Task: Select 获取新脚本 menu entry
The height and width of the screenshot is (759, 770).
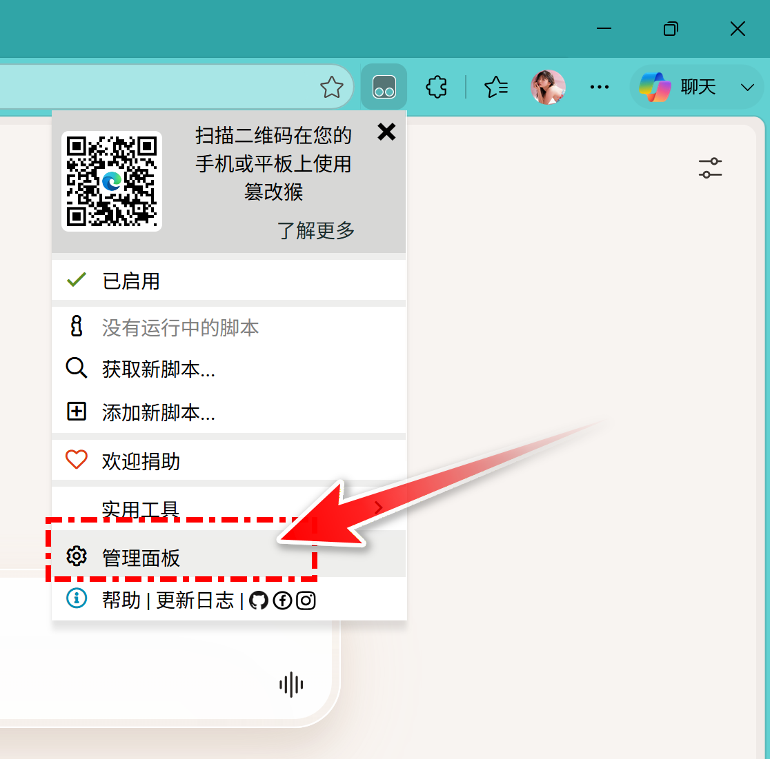Action: coord(159,370)
